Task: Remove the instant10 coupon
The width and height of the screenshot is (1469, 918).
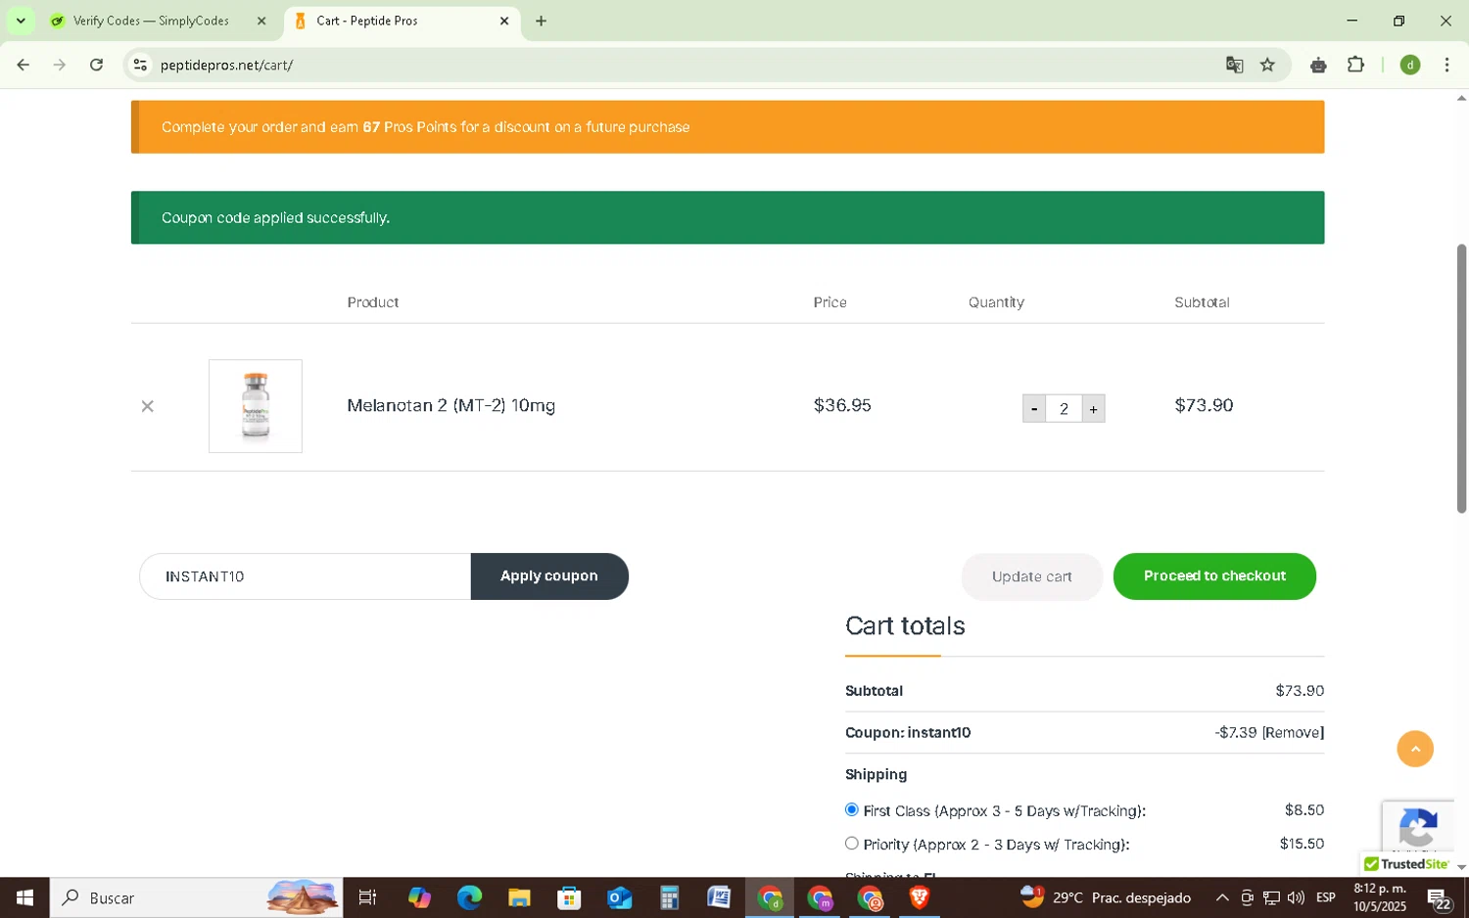Action: coord(1293,733)
